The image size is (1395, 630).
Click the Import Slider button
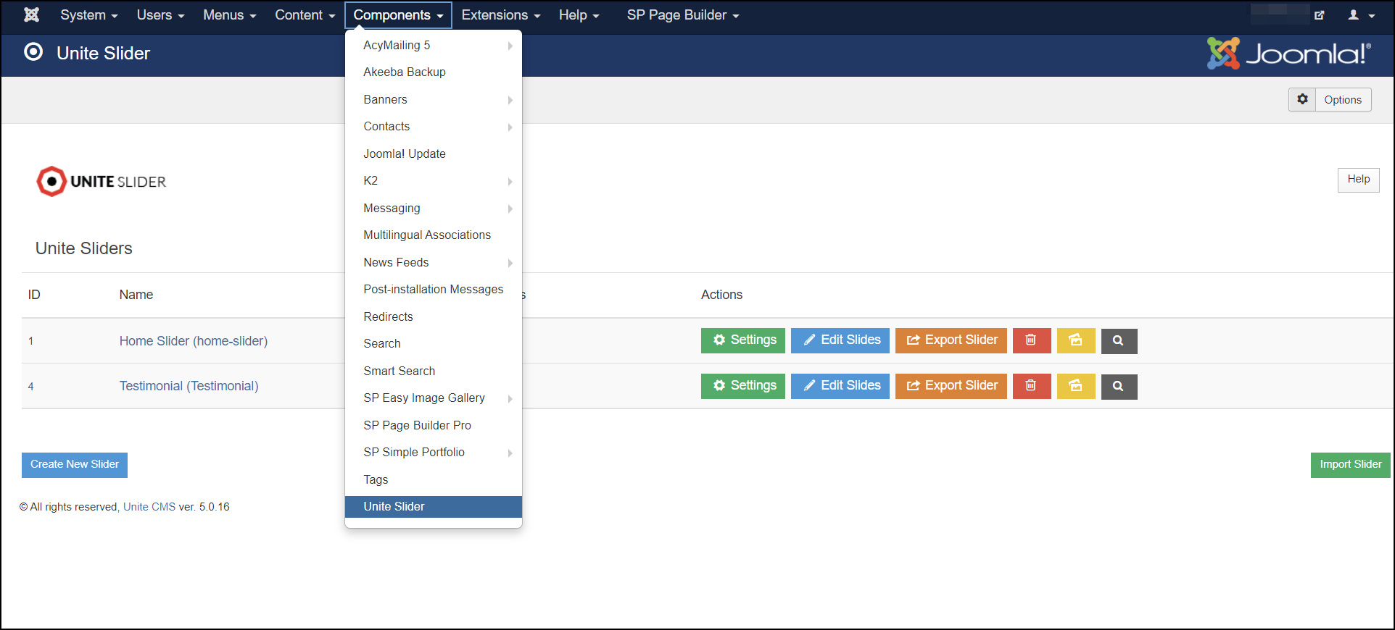tap(1350, 465)
